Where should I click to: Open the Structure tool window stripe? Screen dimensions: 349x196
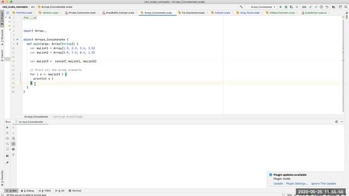click(x=2, y=38)
